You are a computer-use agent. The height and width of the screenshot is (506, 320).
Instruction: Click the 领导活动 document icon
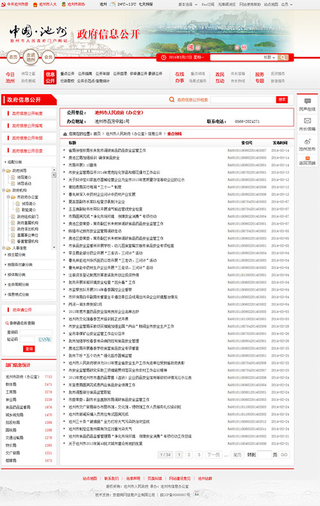click(x=13, y=184)
